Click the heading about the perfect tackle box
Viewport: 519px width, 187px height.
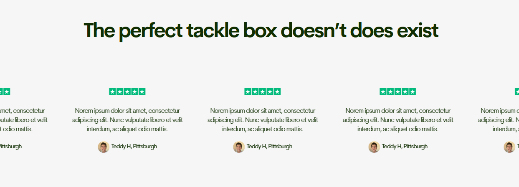261,30
